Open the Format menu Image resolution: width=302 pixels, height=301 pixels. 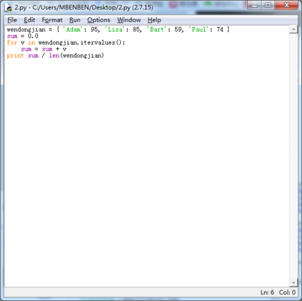52,20
